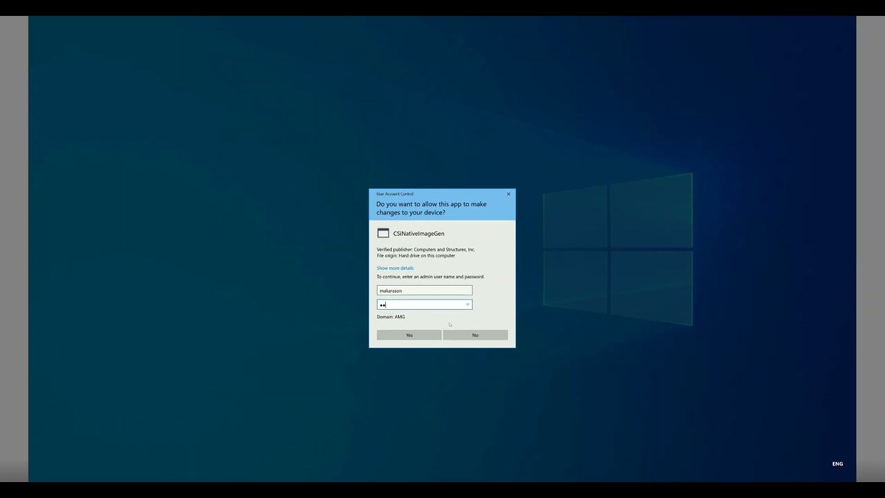Click the ENG language indicator
The height and width of the screenshot is (498, 885).
[837, 463]
